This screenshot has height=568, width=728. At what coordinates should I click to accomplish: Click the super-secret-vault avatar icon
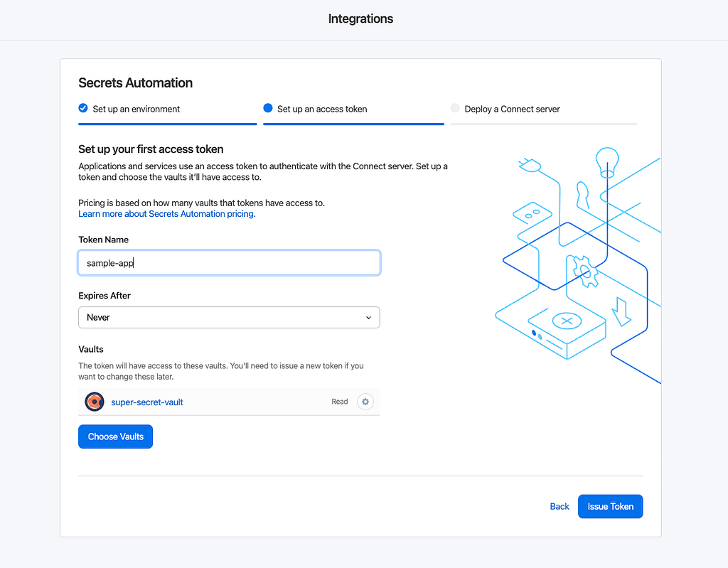pos(95,402)
